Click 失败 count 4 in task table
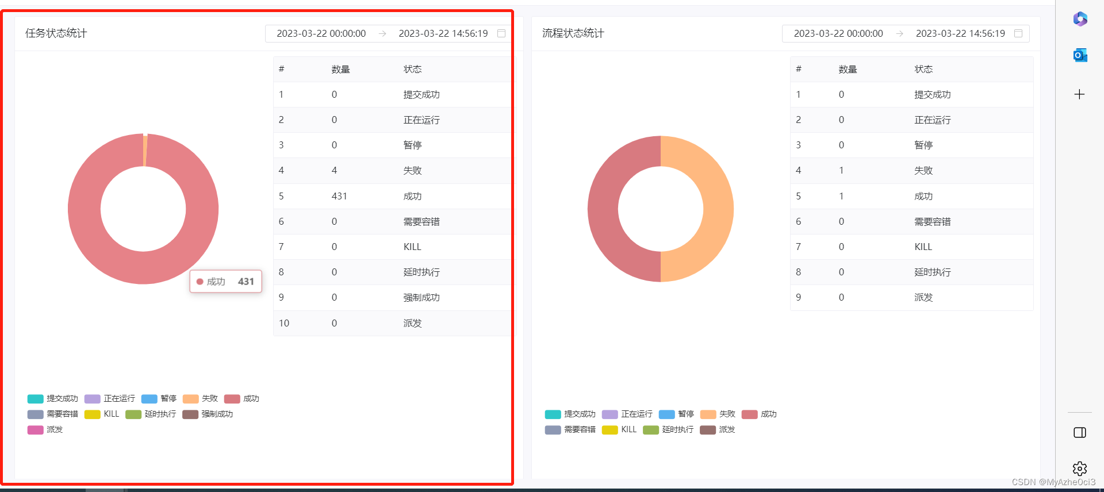Image resolution: width=1104 pixels, height=492 pixels. pyautogui.click(x=334, y=171)
